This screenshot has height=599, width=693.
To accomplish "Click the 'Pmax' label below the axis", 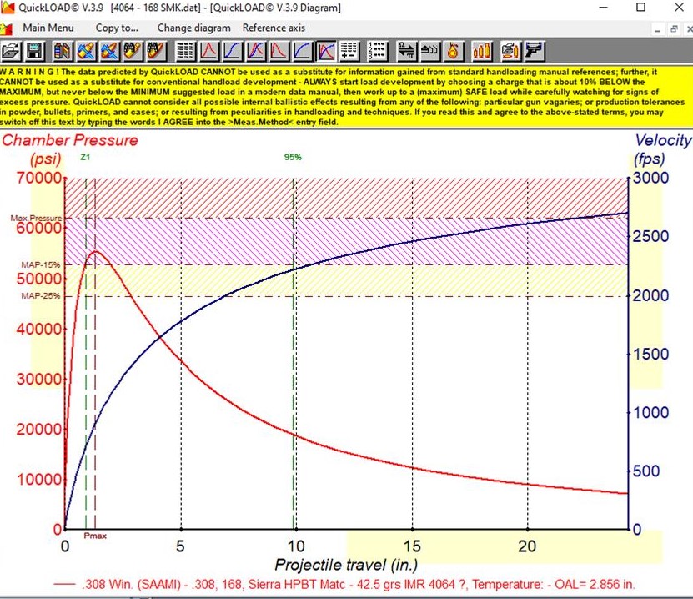I will pyautogui.click(x=95, y=536).
